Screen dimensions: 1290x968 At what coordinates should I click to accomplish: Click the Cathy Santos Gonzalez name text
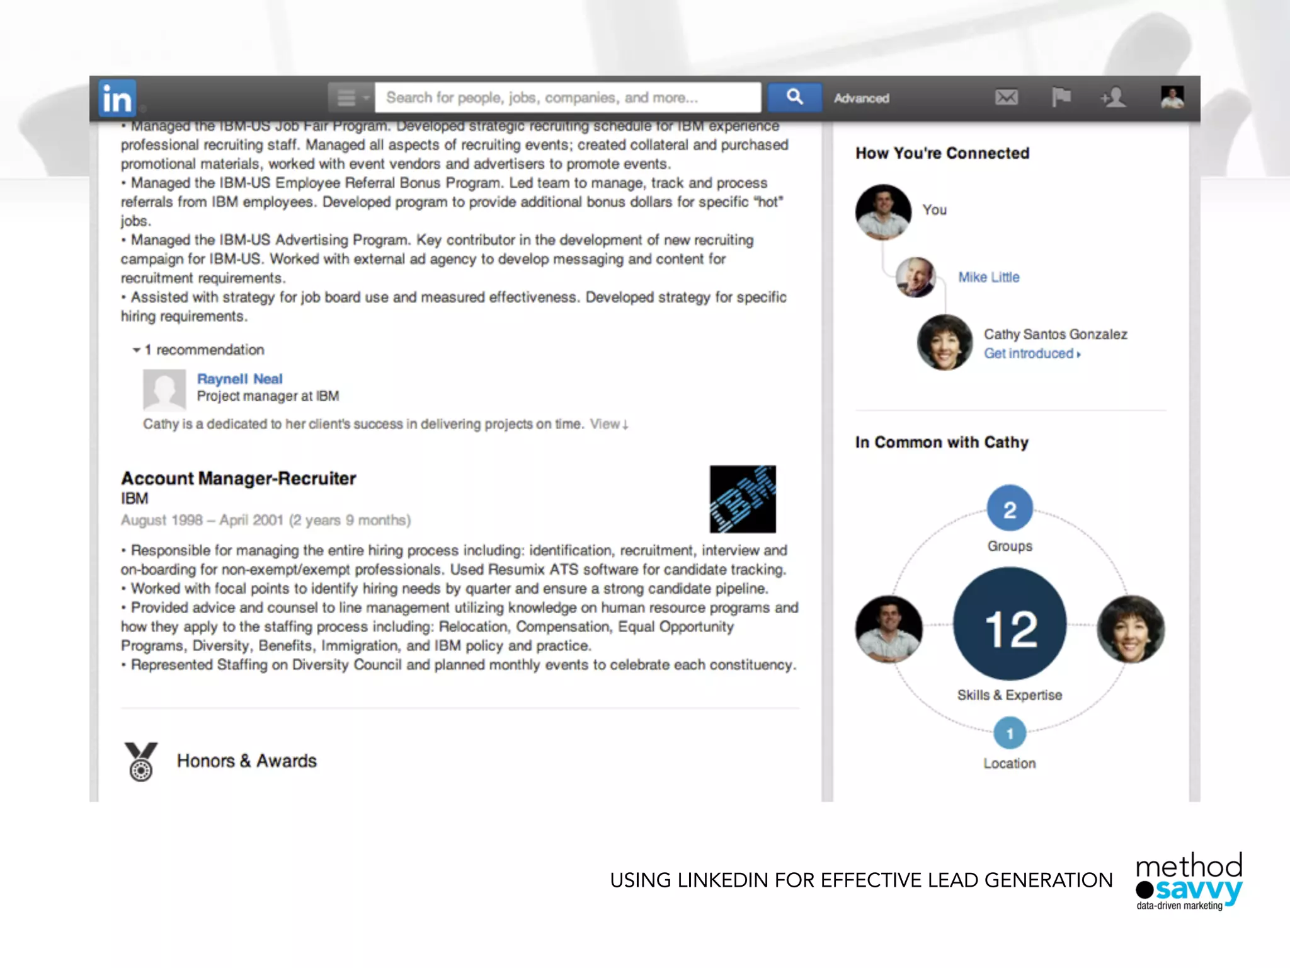point(1056,334)
